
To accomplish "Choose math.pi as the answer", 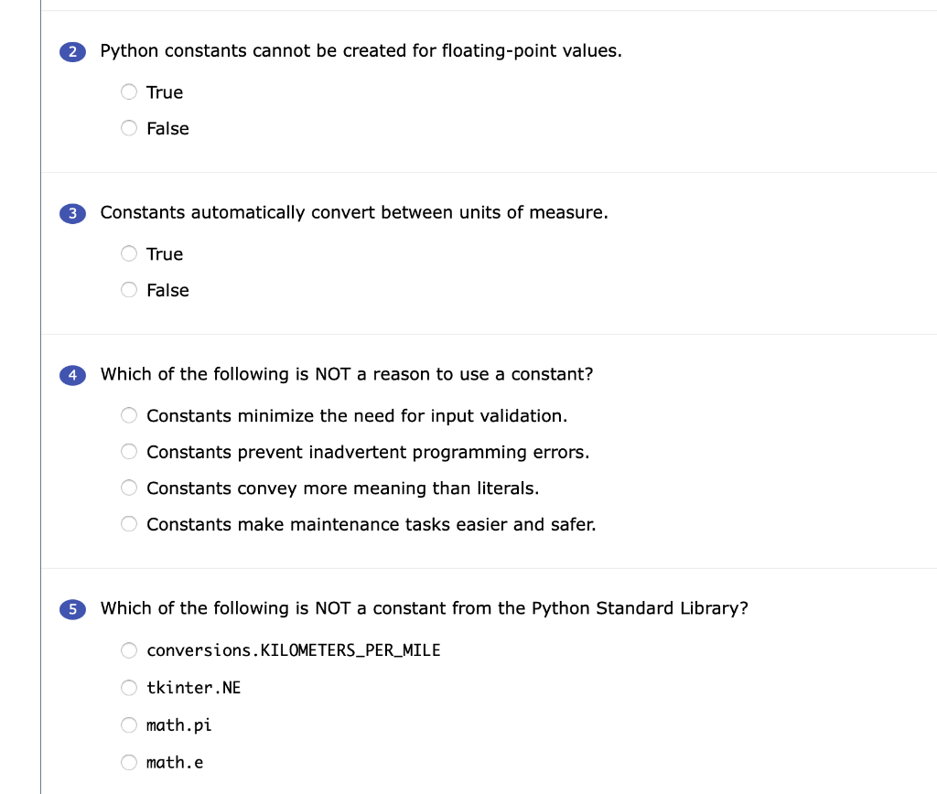I will 129,724.
